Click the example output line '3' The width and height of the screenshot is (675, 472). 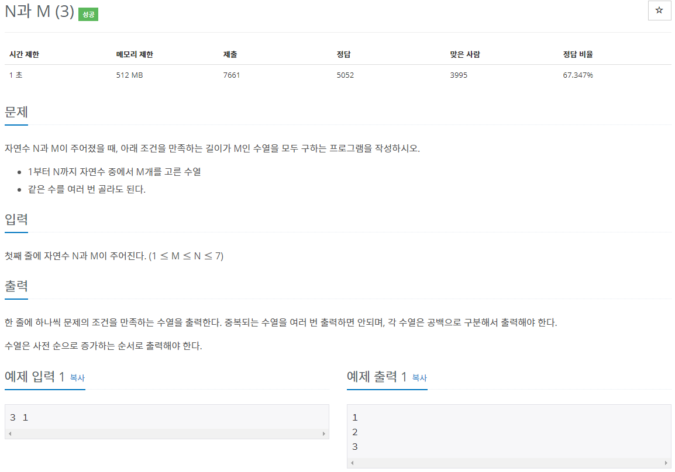(x=354, y=447)
